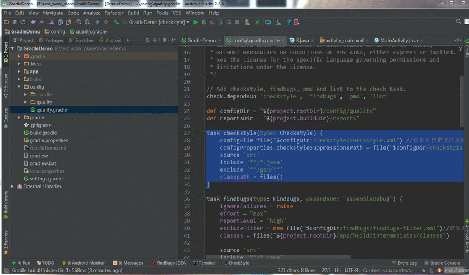
Task: Expand the .idea folder
Action: 19,64
